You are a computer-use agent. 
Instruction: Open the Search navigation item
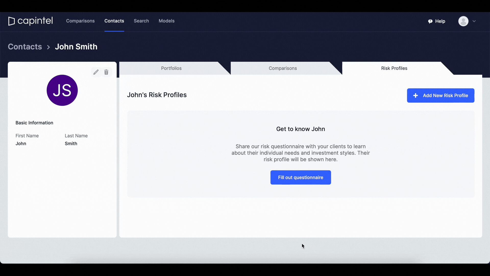[141, 21]
